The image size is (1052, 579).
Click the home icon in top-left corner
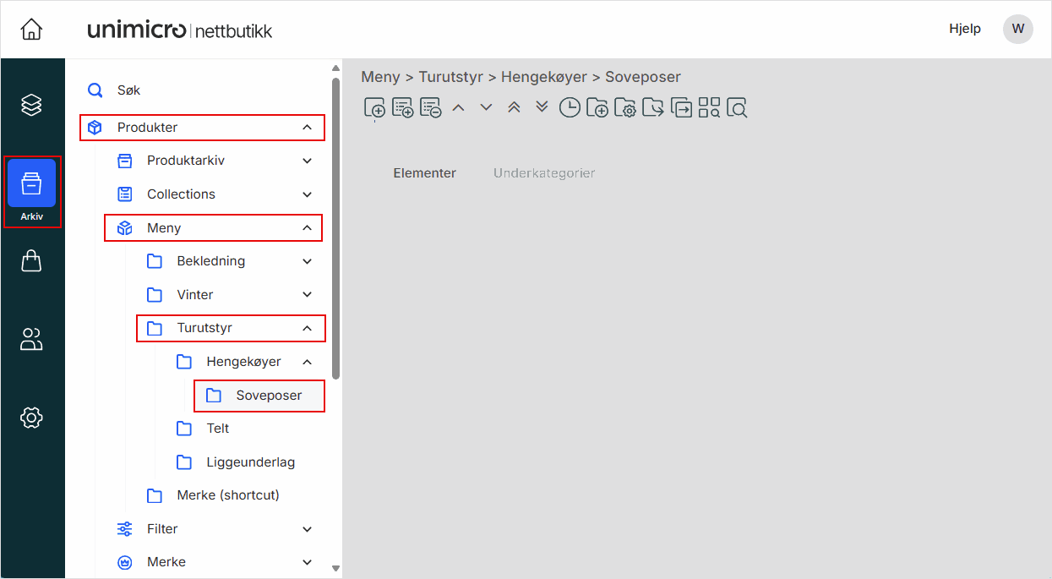click(x=31, y=30)
